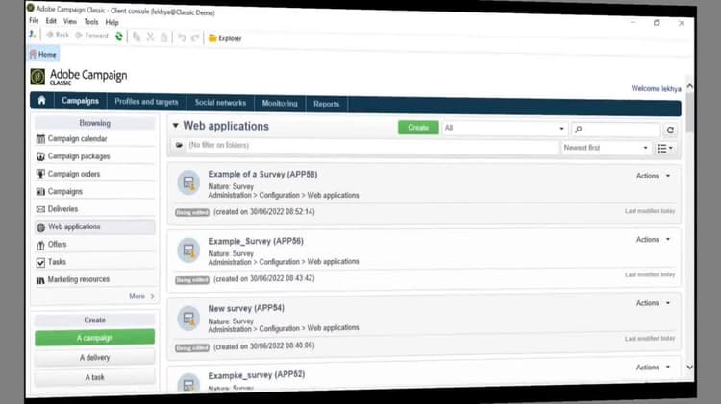Open the Newest first sort dropdown
This screenshot has width=721, height=404.
tap(605, 148)
